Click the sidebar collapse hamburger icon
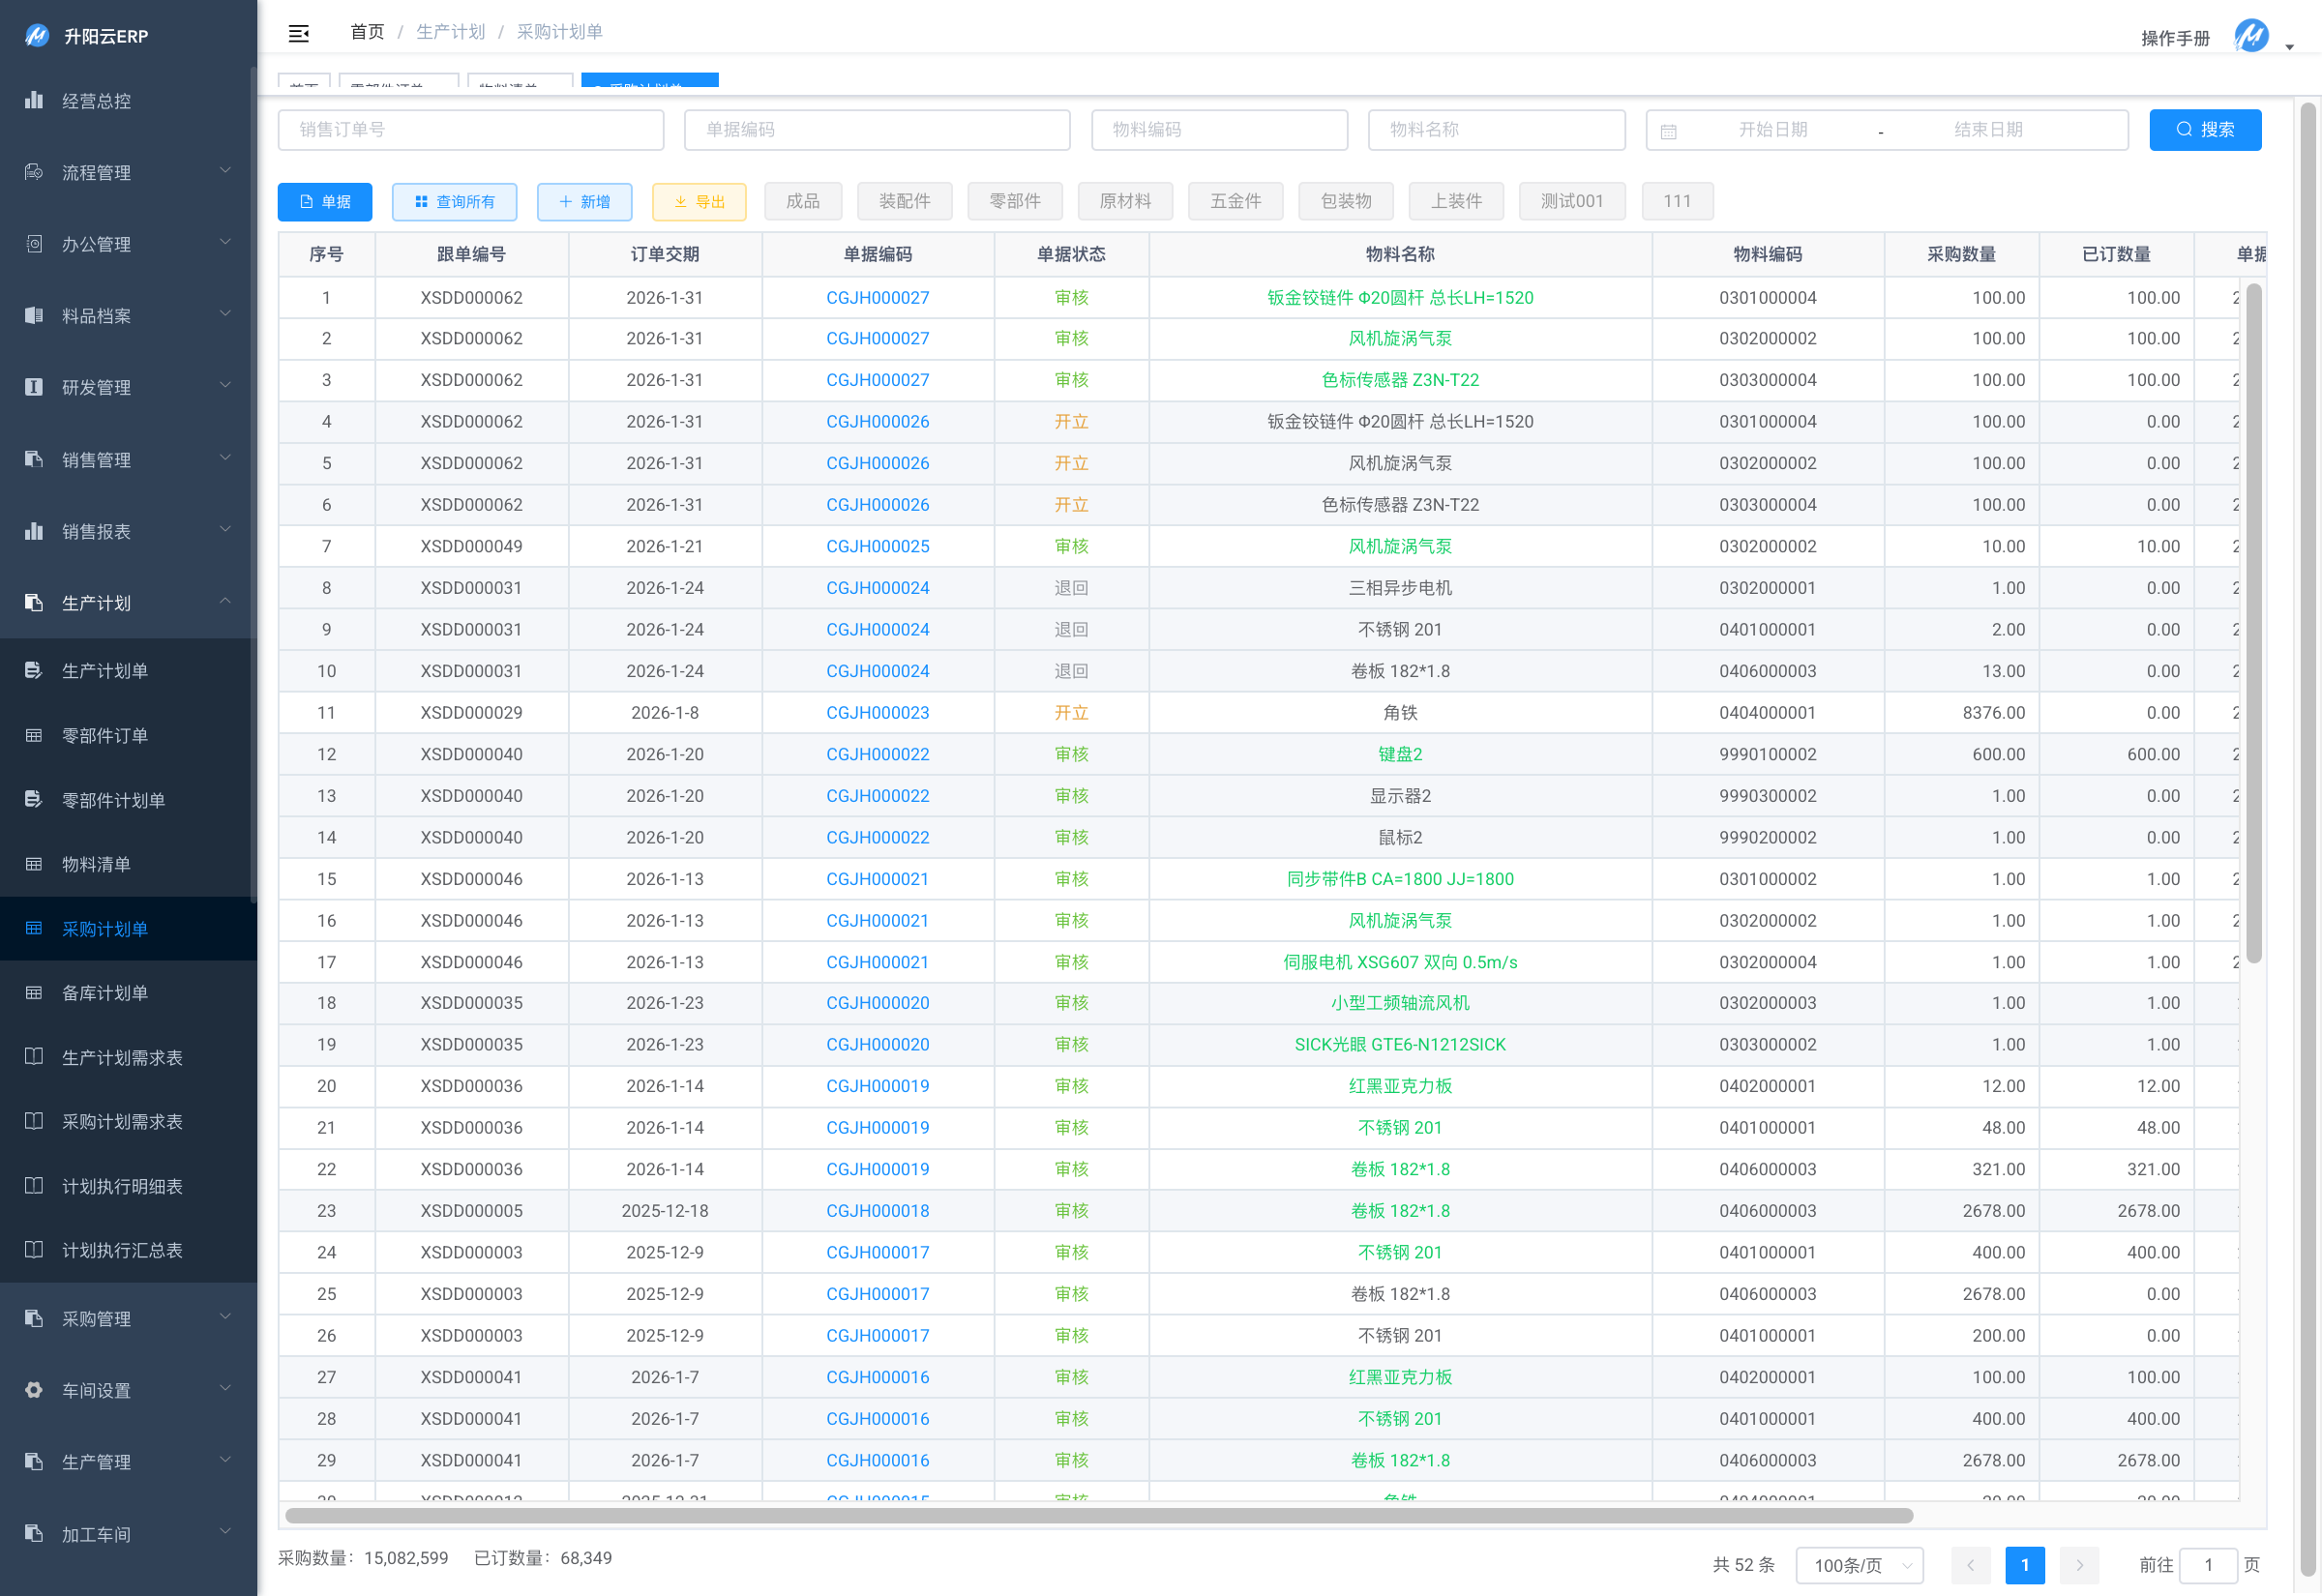This screenshot has width=2322, height=1596. (298, 33)
